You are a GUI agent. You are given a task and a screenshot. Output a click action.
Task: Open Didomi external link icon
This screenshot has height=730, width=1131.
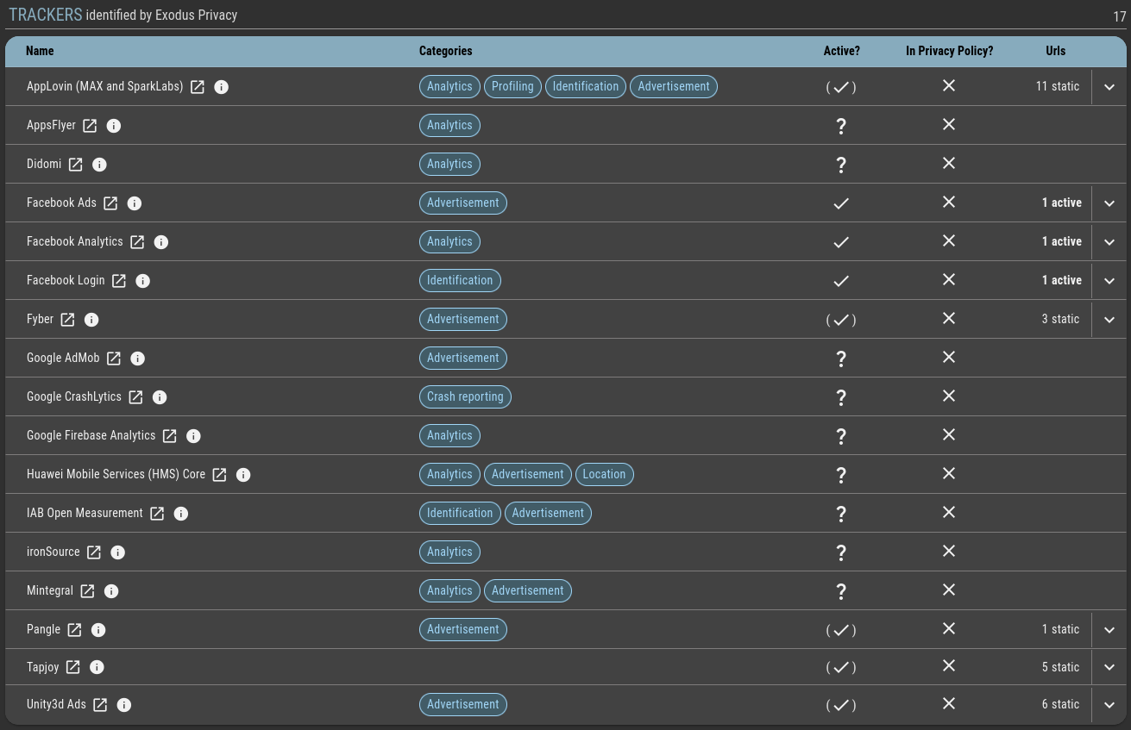[76, 165]
